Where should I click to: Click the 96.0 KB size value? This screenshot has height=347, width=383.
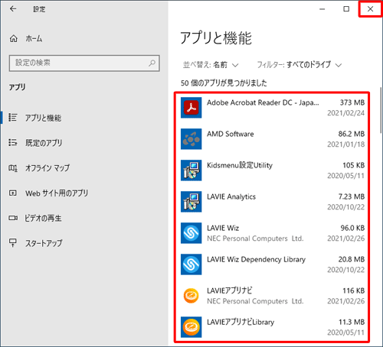click(352, 228)
